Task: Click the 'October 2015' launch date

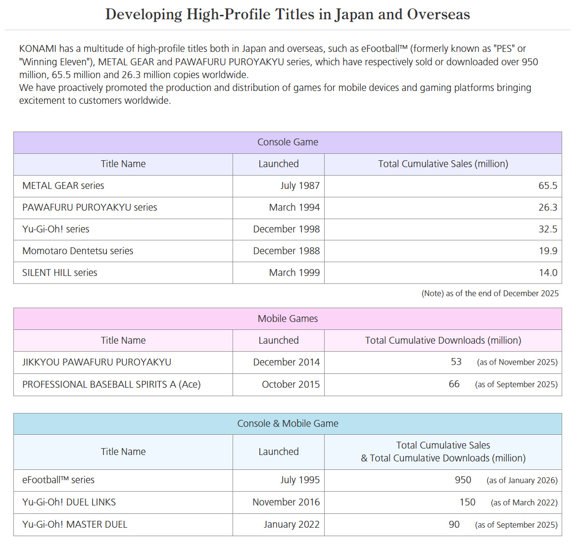Action: 290,385
